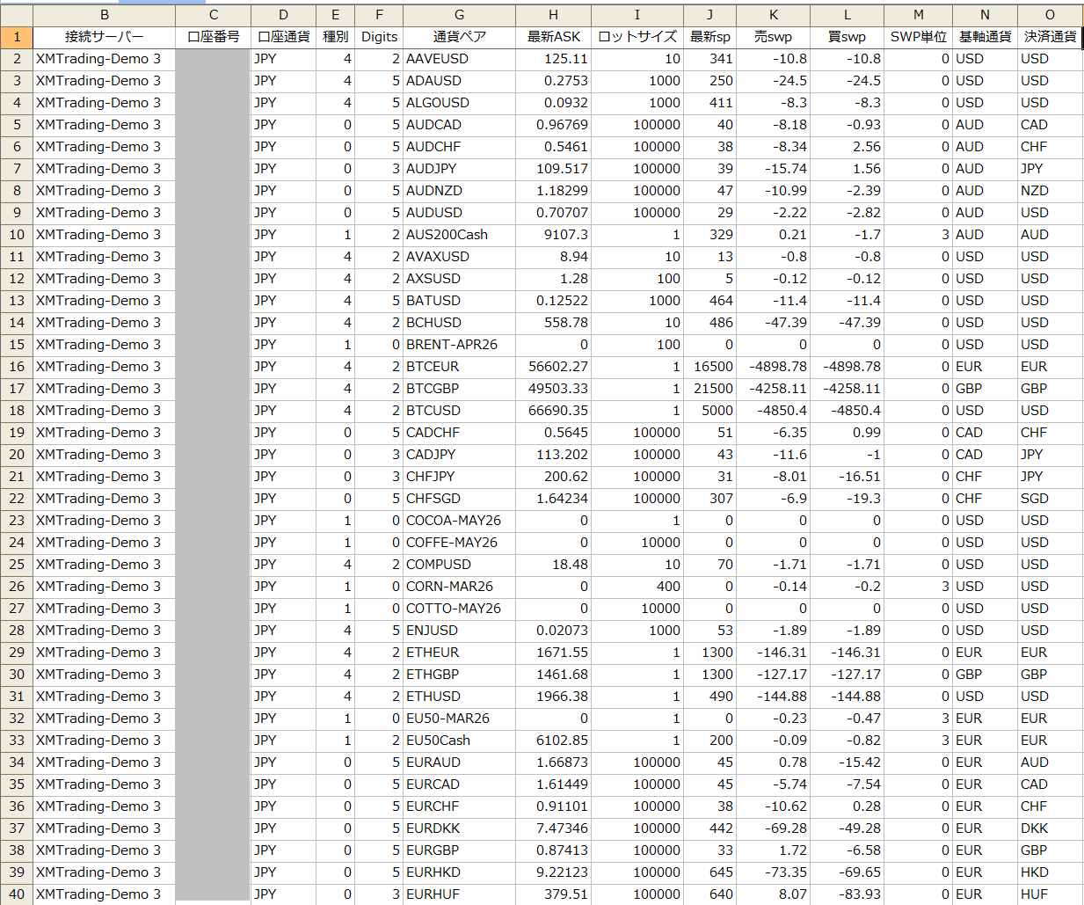The image size is (1084, 905).
Task: Select the 通貨ペア header cell
Action: click(459, 37)
